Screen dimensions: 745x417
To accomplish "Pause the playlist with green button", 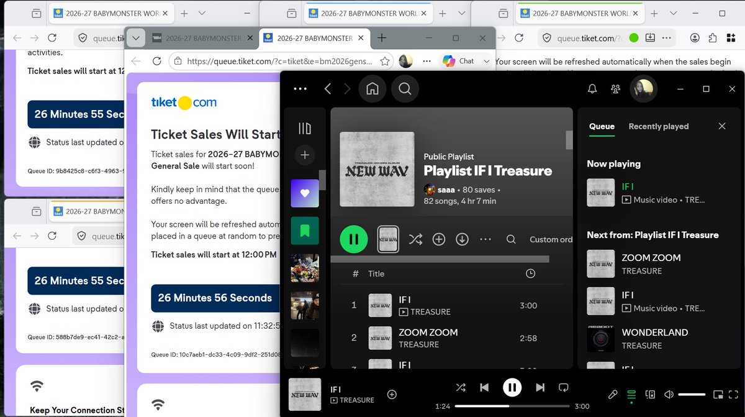I will [x=354, y=239].
